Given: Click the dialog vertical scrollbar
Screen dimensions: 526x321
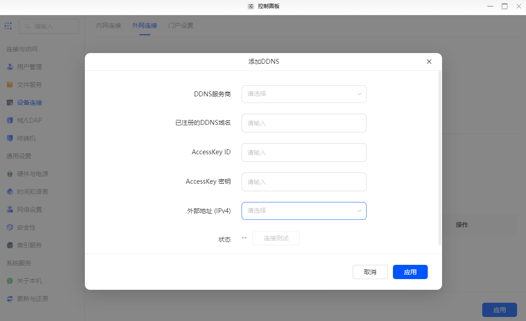Looking at the screenshot, I should [439, 158].
